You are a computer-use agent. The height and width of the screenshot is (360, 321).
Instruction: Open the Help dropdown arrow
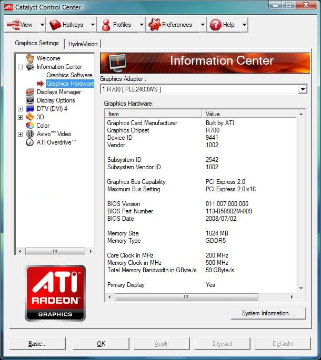pos(244,25)
